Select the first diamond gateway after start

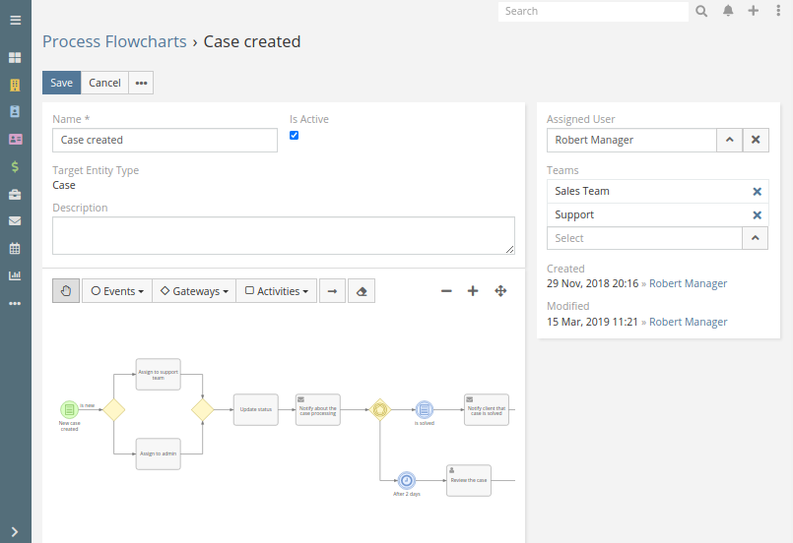coord(114,409)
